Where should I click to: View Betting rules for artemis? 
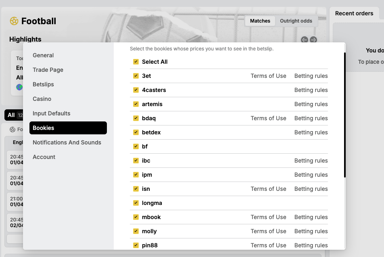point(311,104)
